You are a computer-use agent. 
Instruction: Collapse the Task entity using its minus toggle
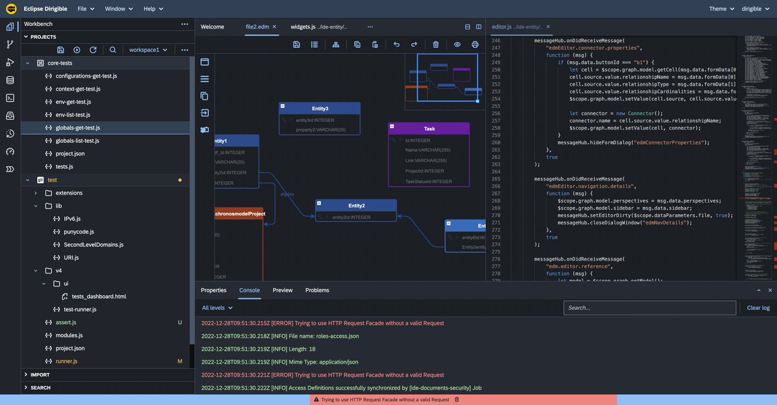tap(392, 126)
